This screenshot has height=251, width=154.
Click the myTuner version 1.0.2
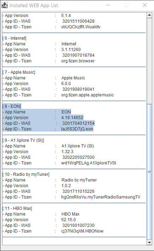click(x=66, y=186)
